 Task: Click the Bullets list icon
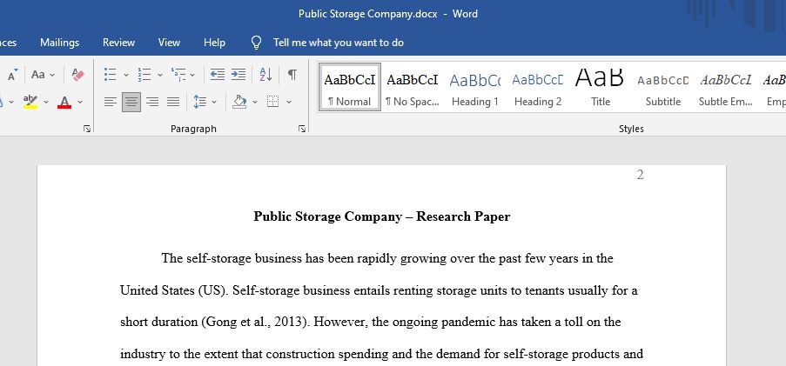(x=110, y=75)
